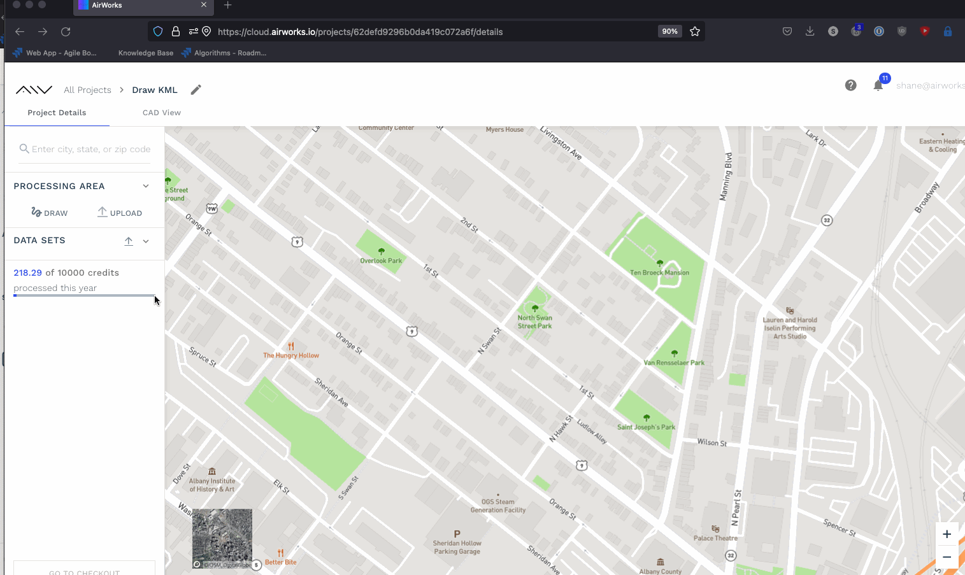Open the notifications bell
The image size is (965, 575).
click(878, 85)
